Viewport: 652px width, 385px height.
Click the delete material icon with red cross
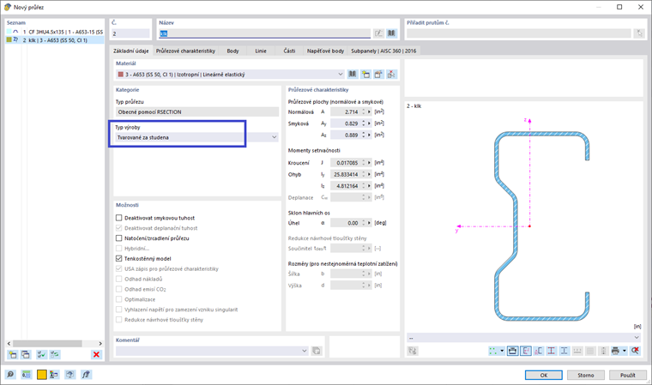391,75
